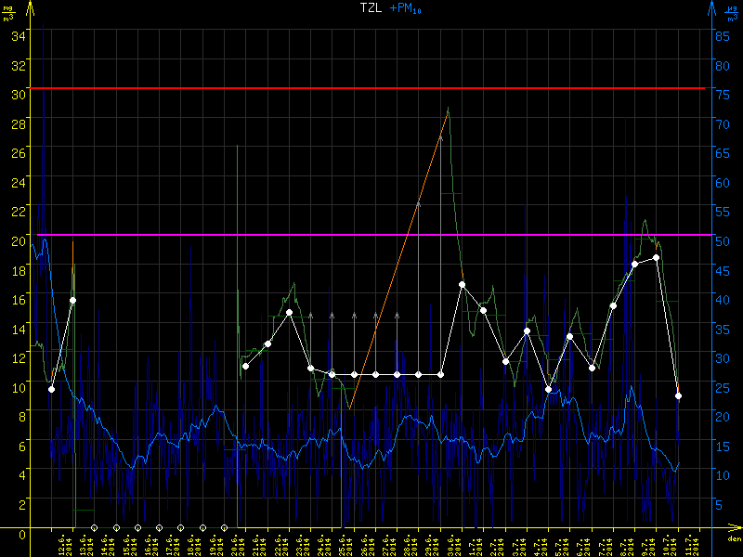
Task: Click the white data point above 13.6.2014
Action: click(x=72, y=300)
